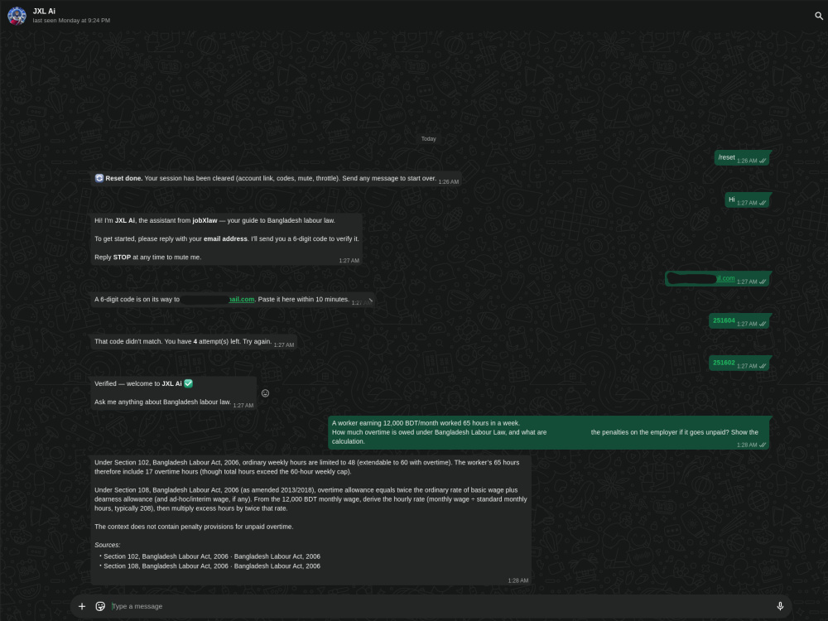Open the email link in sent message

tap(725, 278)
